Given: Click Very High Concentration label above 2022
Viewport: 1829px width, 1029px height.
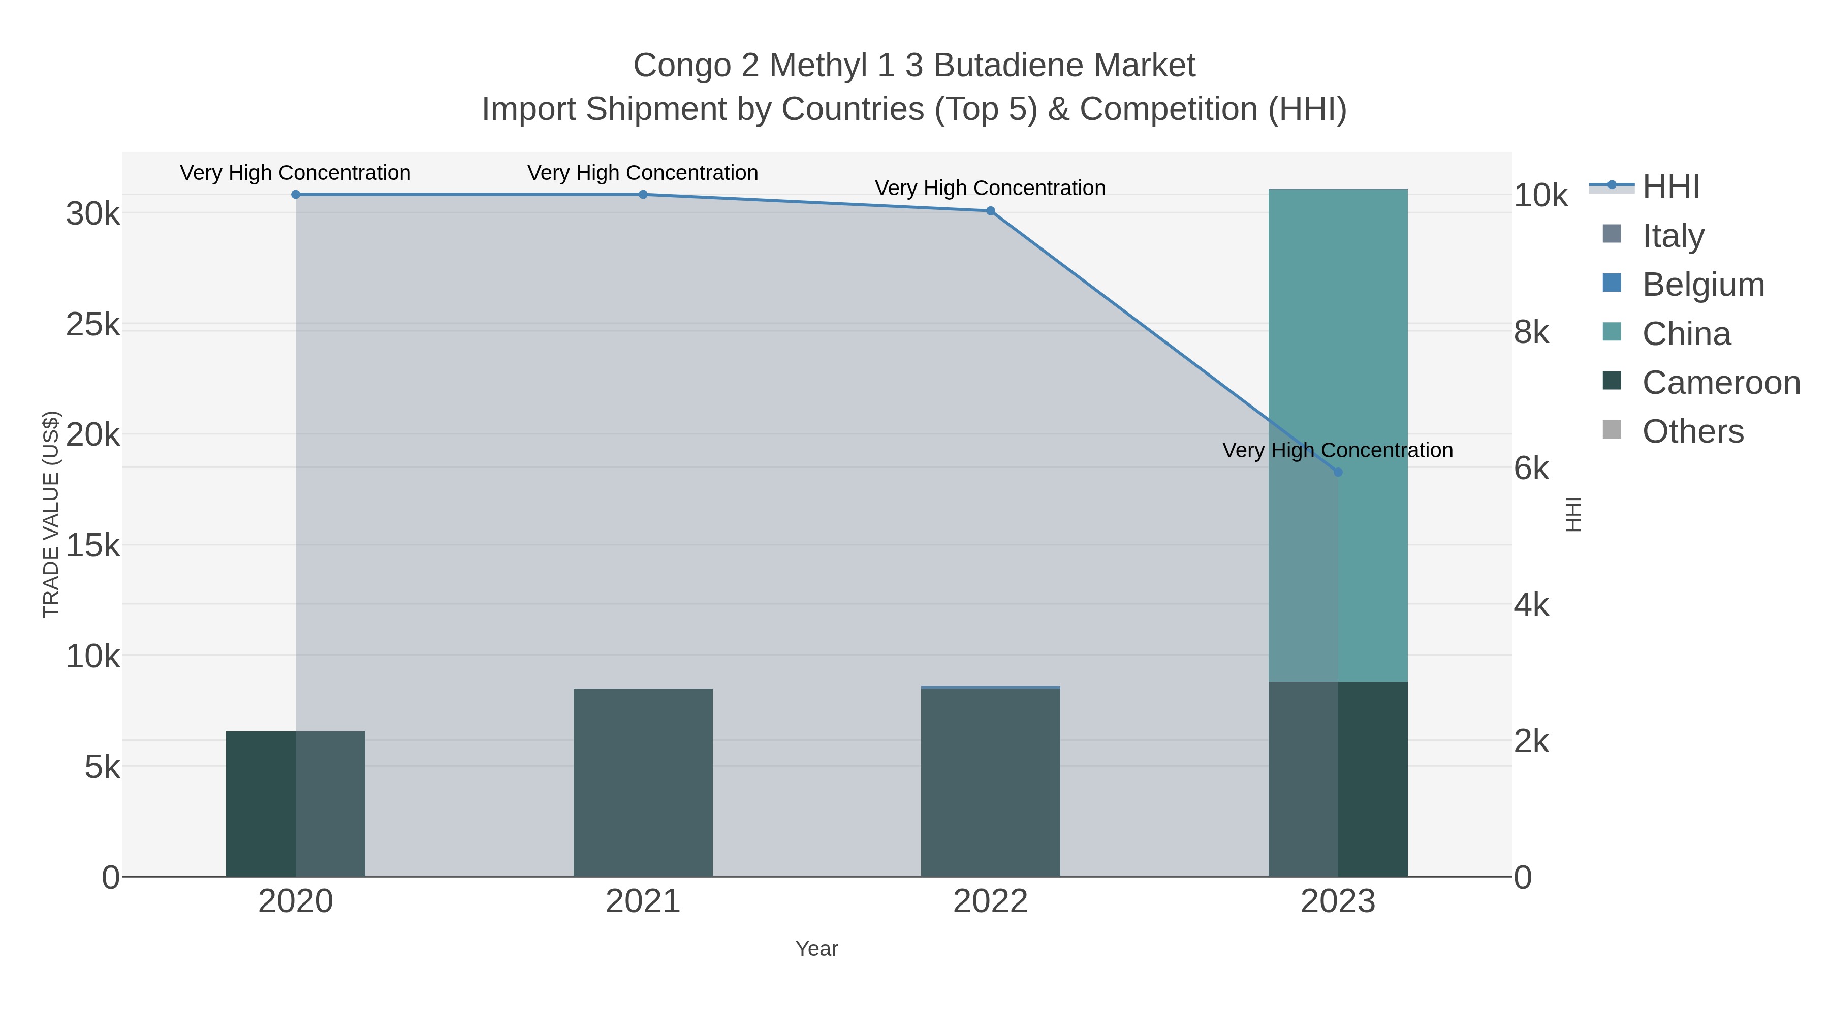Looking at the screenshot, I should pyautogui.click(x=991, y=188).
